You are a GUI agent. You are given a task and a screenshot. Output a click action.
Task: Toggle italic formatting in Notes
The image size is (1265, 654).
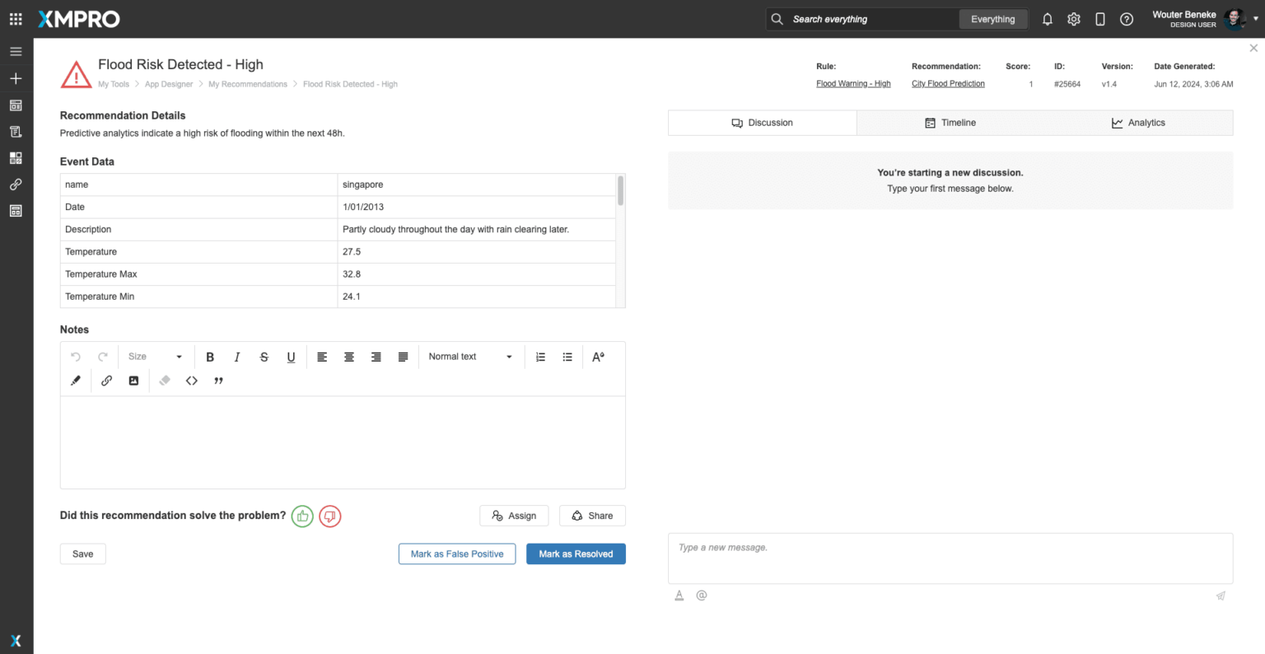pos(237,357)
